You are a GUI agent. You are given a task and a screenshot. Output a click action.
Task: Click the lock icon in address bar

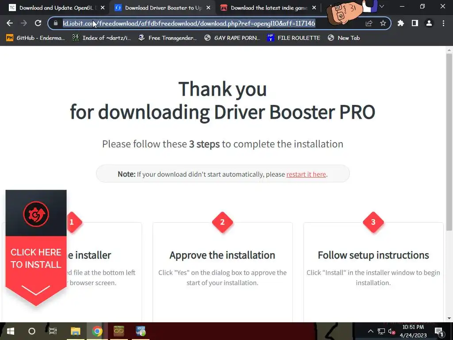click(56, 23)
